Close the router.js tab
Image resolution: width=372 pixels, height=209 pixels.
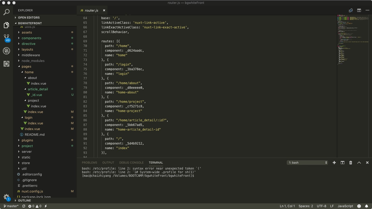click(x=104, y=10)
